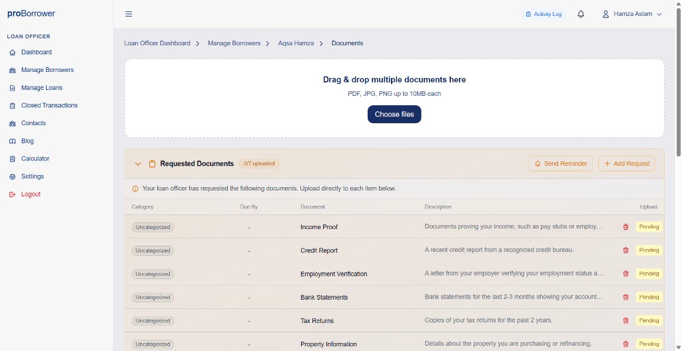Click the Tax Returns description text
Viewport: 682px width, 351px height.
tap(488, 320)
